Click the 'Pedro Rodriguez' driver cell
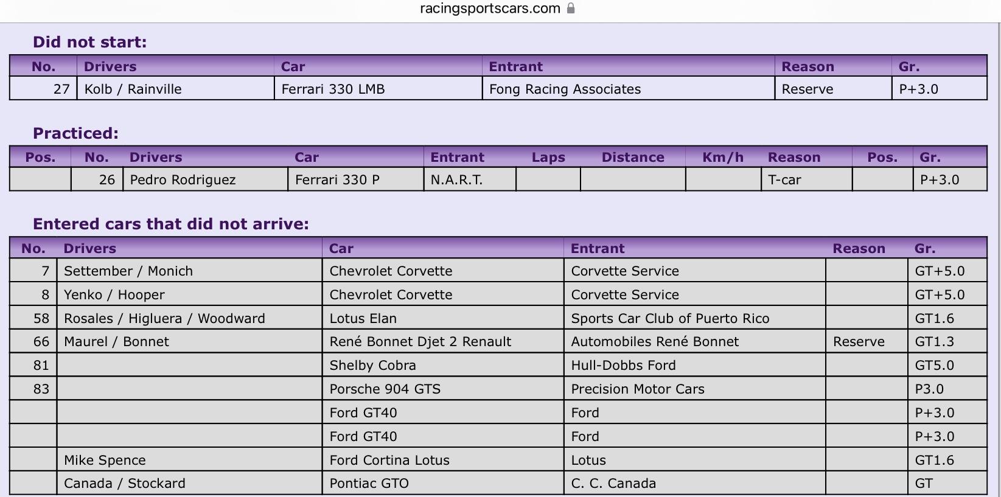This screenshot has width=1001, height=497. click(205, 179)
